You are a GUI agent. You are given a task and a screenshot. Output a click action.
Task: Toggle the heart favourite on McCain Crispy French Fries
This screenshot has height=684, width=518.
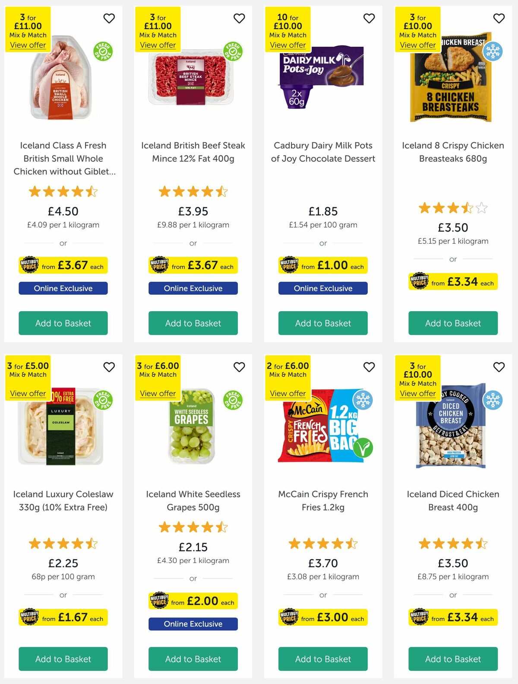click(369, 367)
